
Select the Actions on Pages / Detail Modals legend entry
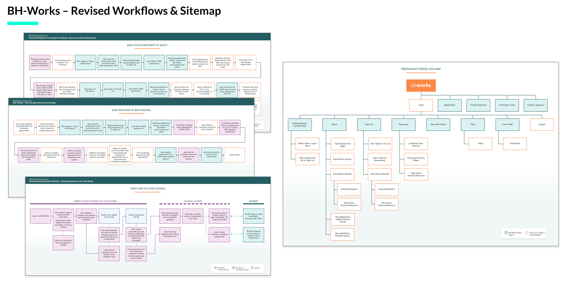coord(535,234)
